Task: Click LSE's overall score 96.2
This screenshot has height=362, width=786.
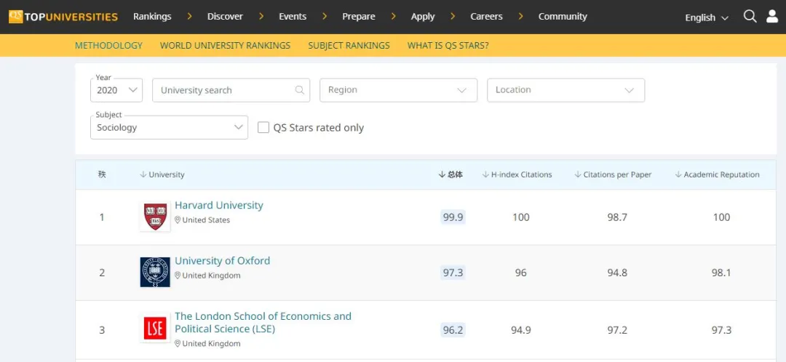Action: (453, 331)
